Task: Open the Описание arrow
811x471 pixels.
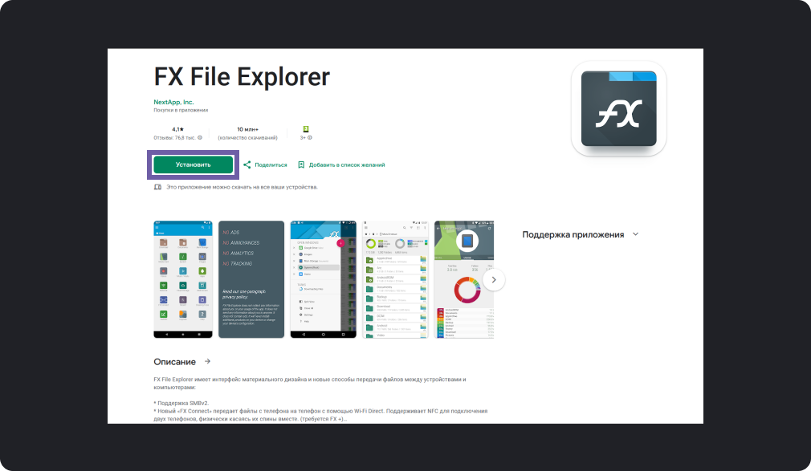Action: click(x=207, y=361)
